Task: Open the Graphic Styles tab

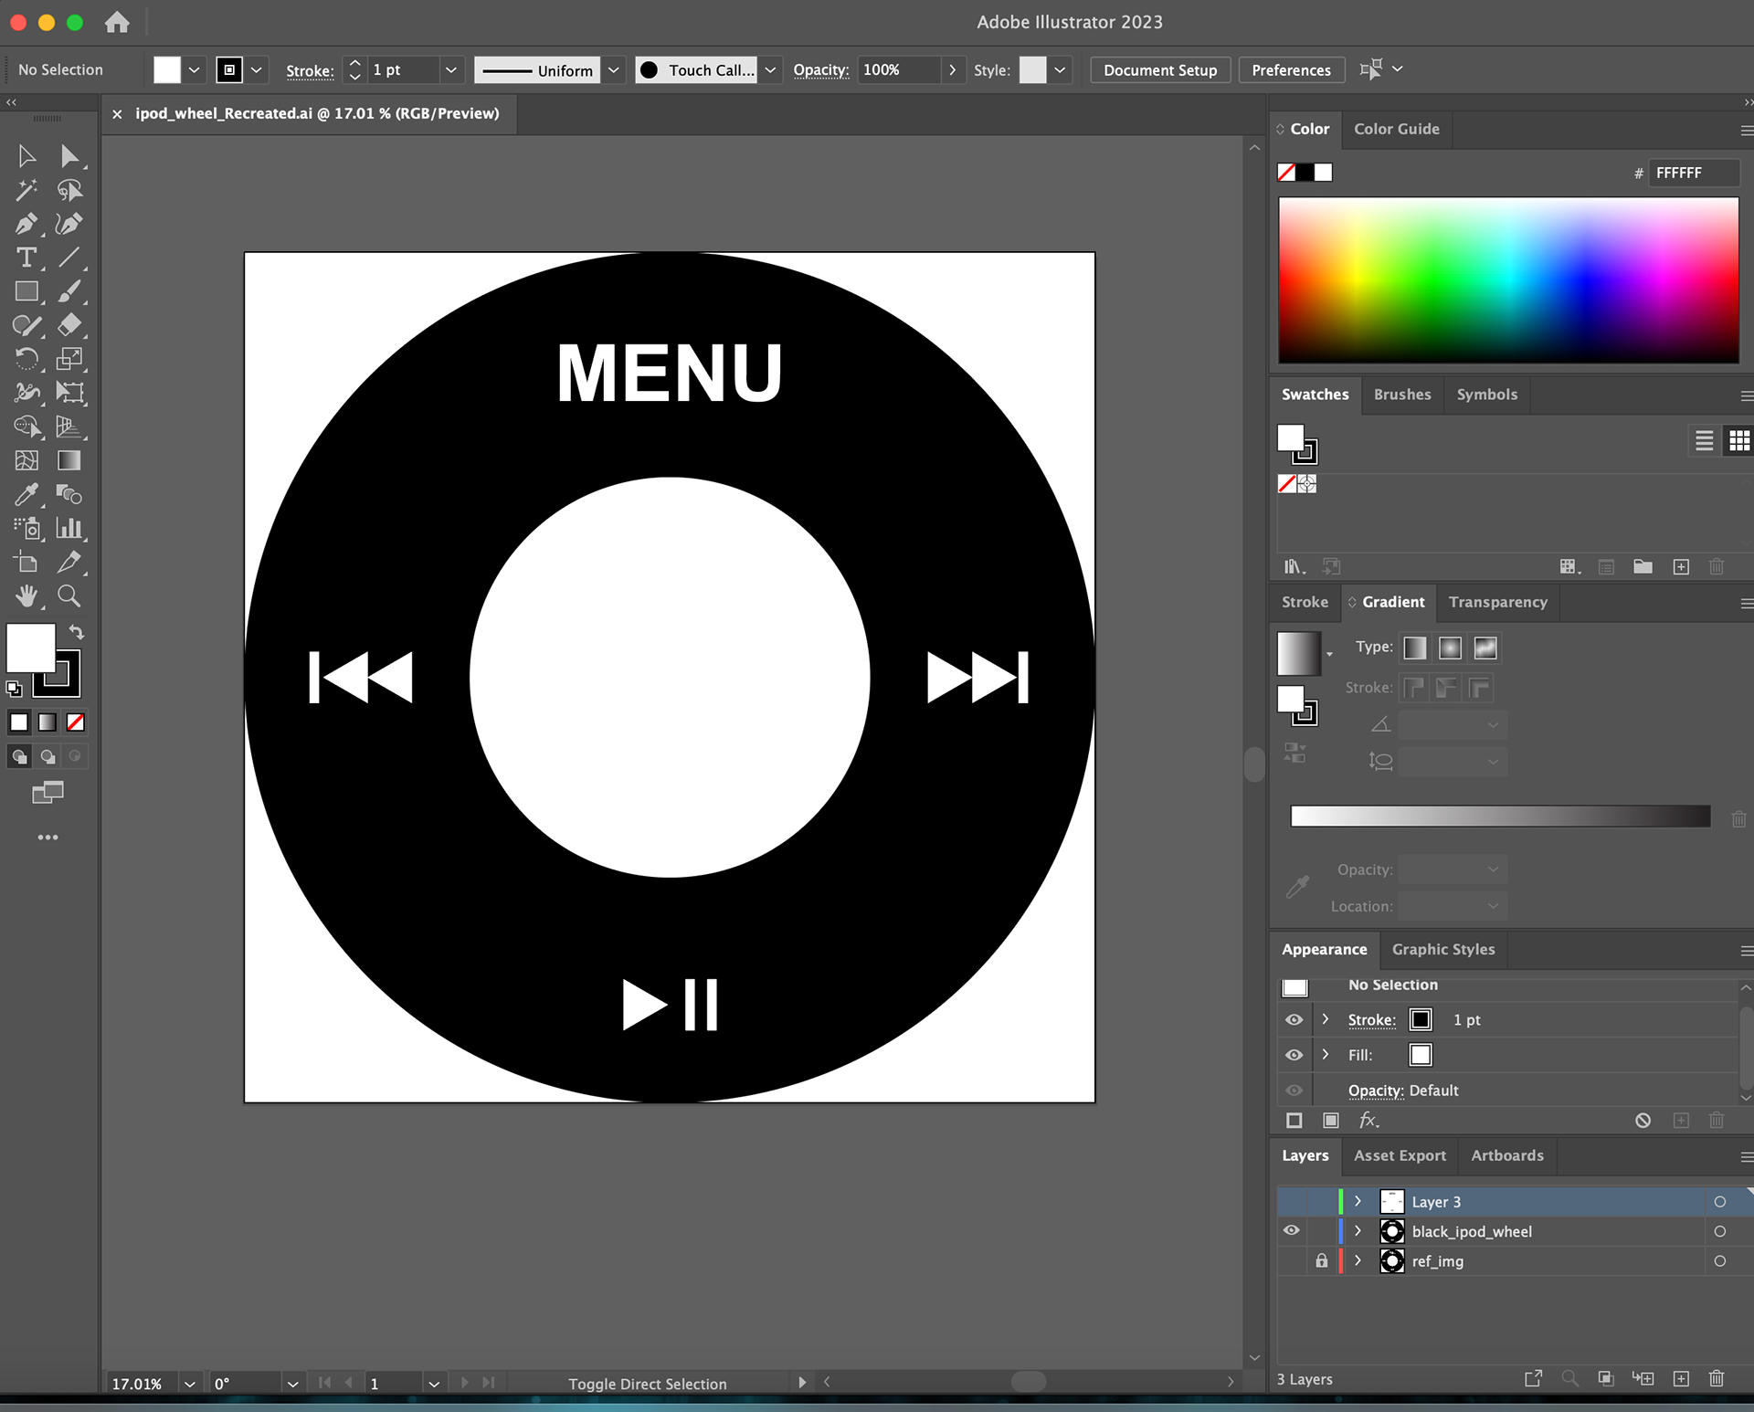Action: 1443,950
